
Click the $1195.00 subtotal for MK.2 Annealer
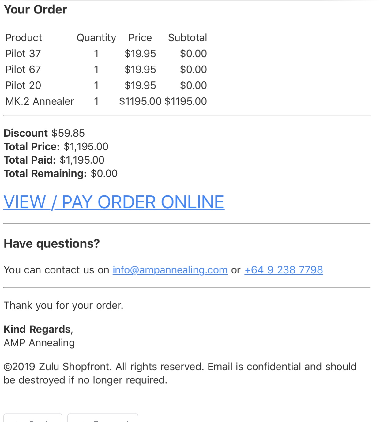[186, 101]
